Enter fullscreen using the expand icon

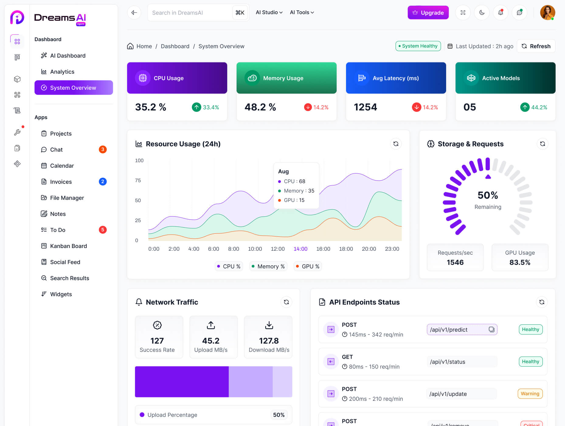coord(463,12)
